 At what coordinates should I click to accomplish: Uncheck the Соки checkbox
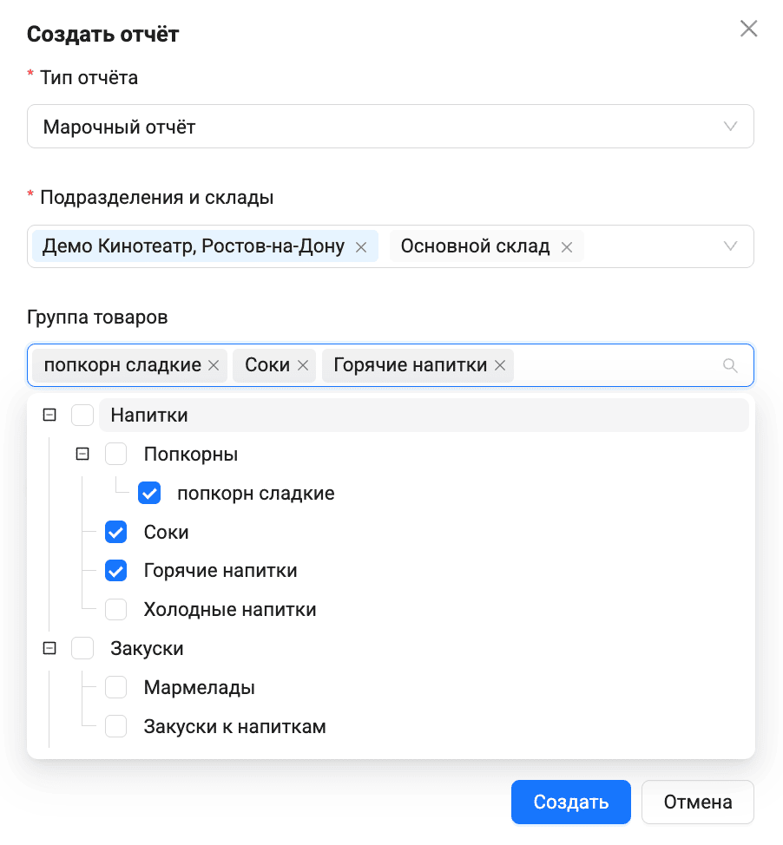coord(115,532)
